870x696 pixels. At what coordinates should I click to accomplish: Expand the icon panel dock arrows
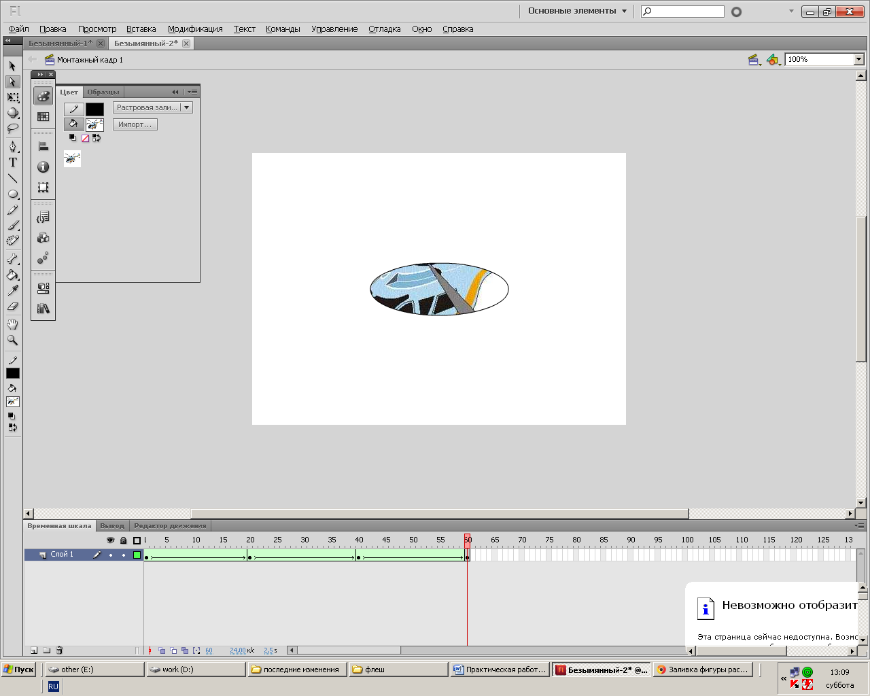40,74
